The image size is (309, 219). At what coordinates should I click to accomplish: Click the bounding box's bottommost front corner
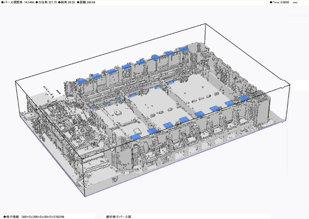coord(85,196)
